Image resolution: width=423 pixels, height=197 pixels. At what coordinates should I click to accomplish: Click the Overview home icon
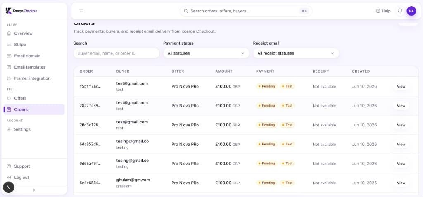click(x=9, y=33)
